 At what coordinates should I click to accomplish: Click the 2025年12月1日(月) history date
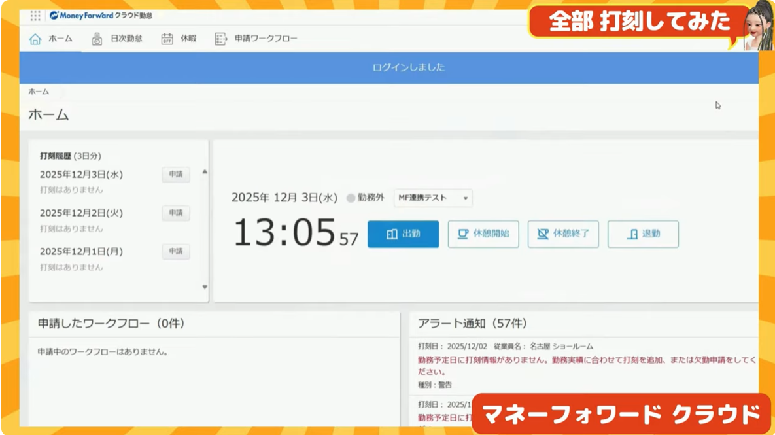[82, 252]
